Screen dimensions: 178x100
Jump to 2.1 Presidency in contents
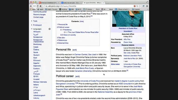[x=66, y=30]
